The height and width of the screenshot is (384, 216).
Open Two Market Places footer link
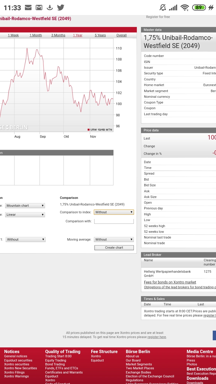click(x=140, y=368)
